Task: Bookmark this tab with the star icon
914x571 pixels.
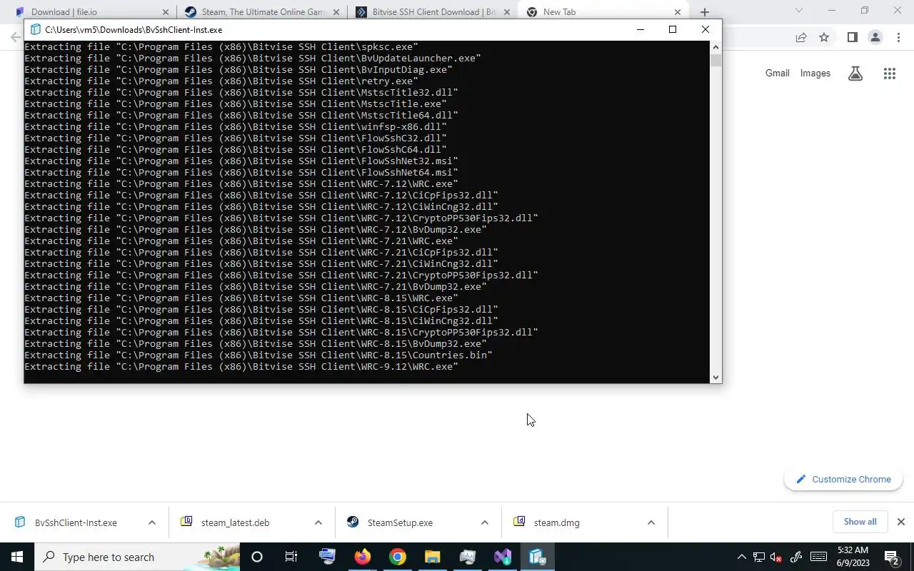Action: point(824,37)
